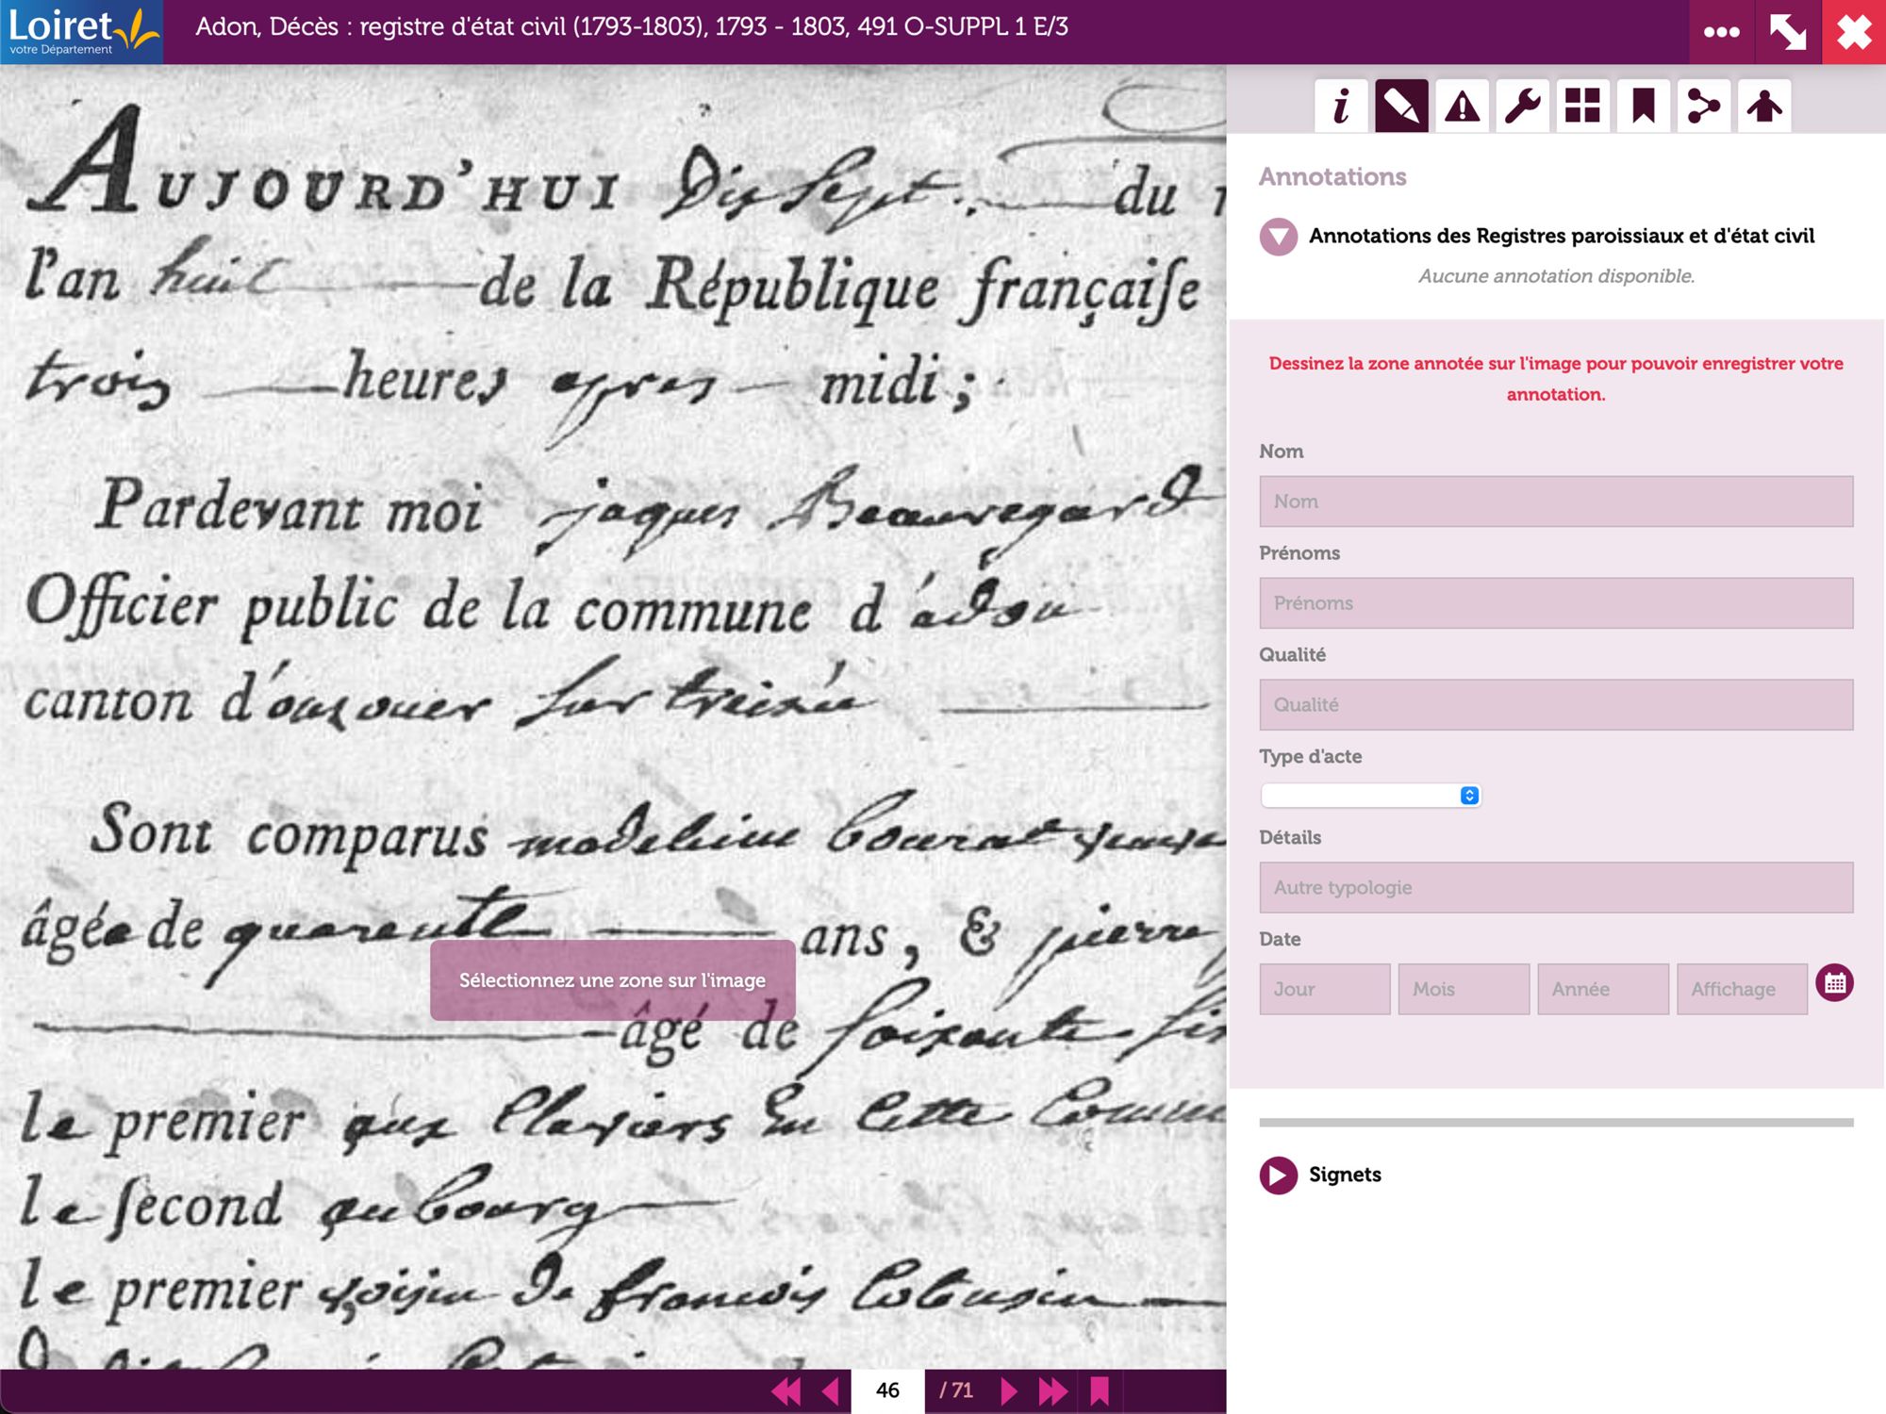The height and width of the screenshot is (1414, 1886).
Task: Go to the previous page arrow
Action: pos(831,1390)
